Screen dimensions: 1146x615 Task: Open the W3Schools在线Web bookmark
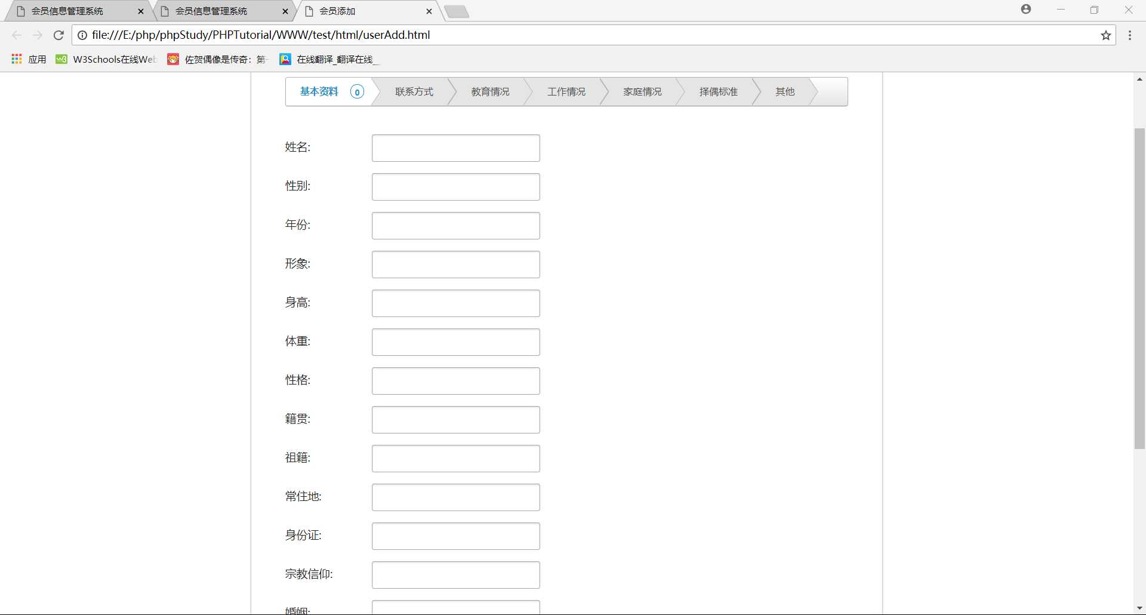pos(106,59)
